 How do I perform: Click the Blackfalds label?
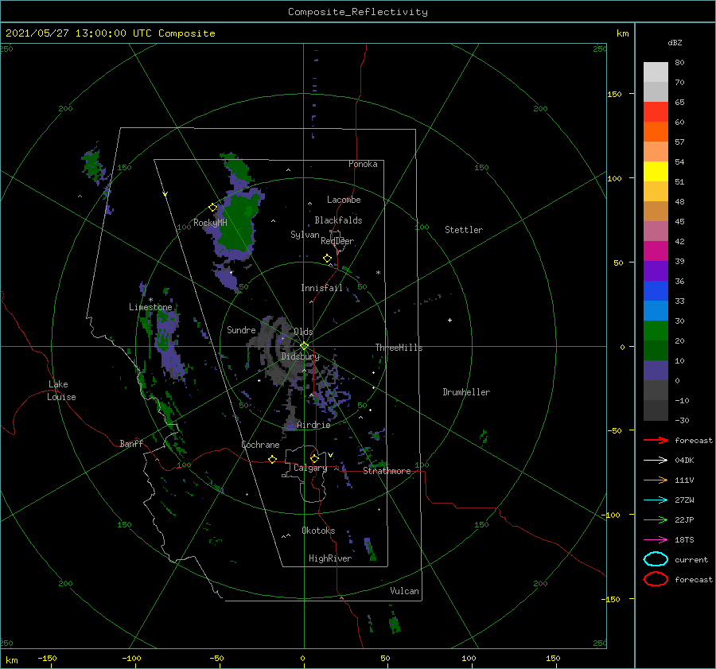(x=338, y=220)
